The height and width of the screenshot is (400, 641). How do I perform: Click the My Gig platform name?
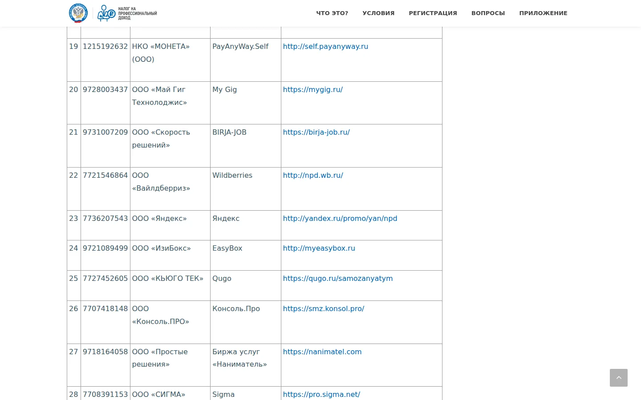pos(225,89)
